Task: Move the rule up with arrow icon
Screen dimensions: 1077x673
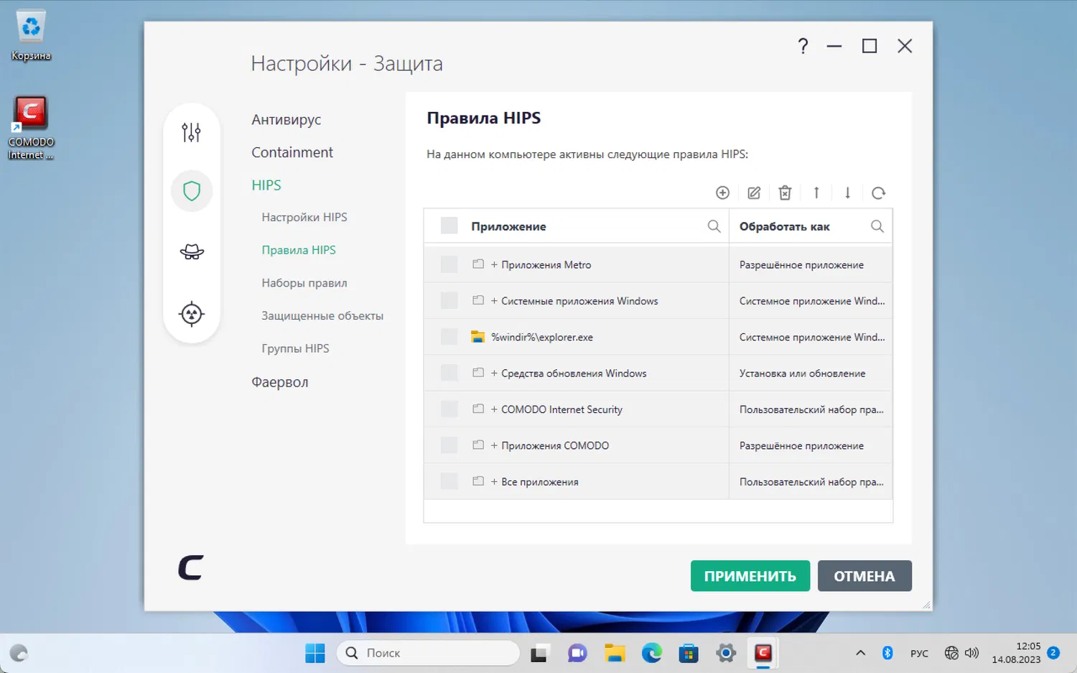Action: coord(816,192)
